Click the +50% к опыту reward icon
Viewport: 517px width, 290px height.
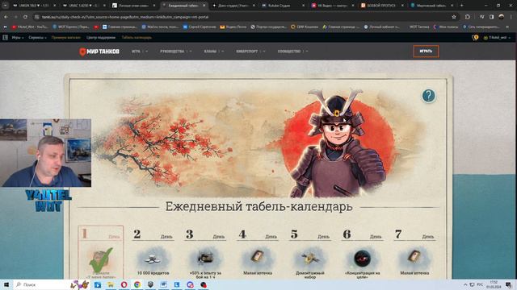click(205, 259)
